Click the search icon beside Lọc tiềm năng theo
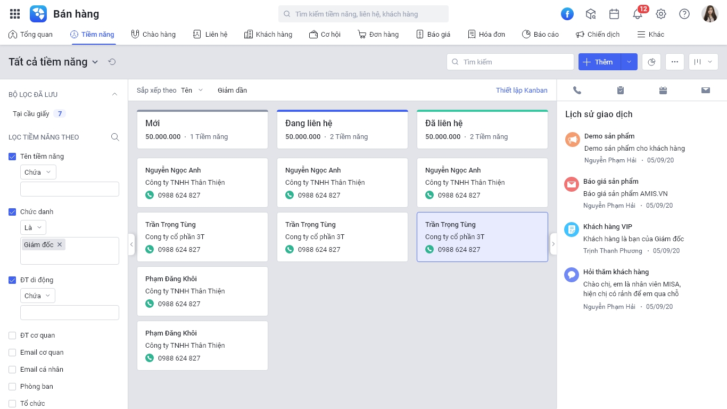The height and width of the screenshot is (409, 727). point(115,137)
